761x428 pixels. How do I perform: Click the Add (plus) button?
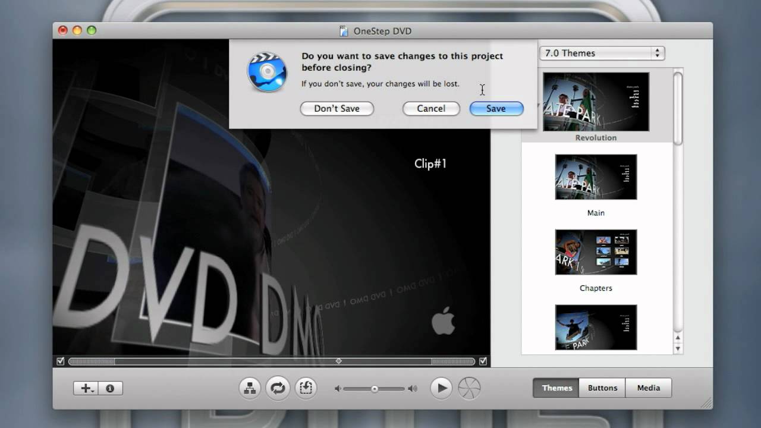(x=86, y=388)
